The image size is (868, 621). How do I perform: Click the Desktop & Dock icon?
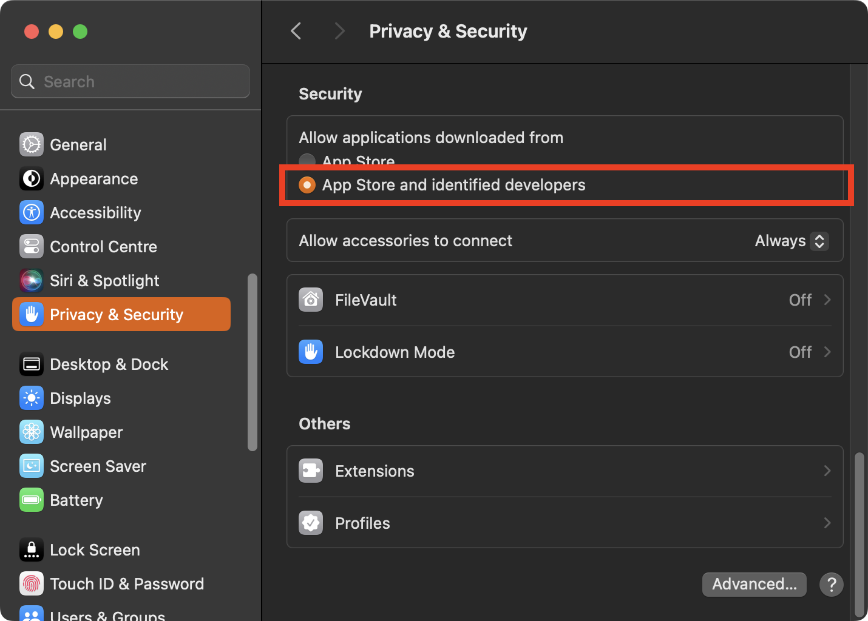coord(32,364)
